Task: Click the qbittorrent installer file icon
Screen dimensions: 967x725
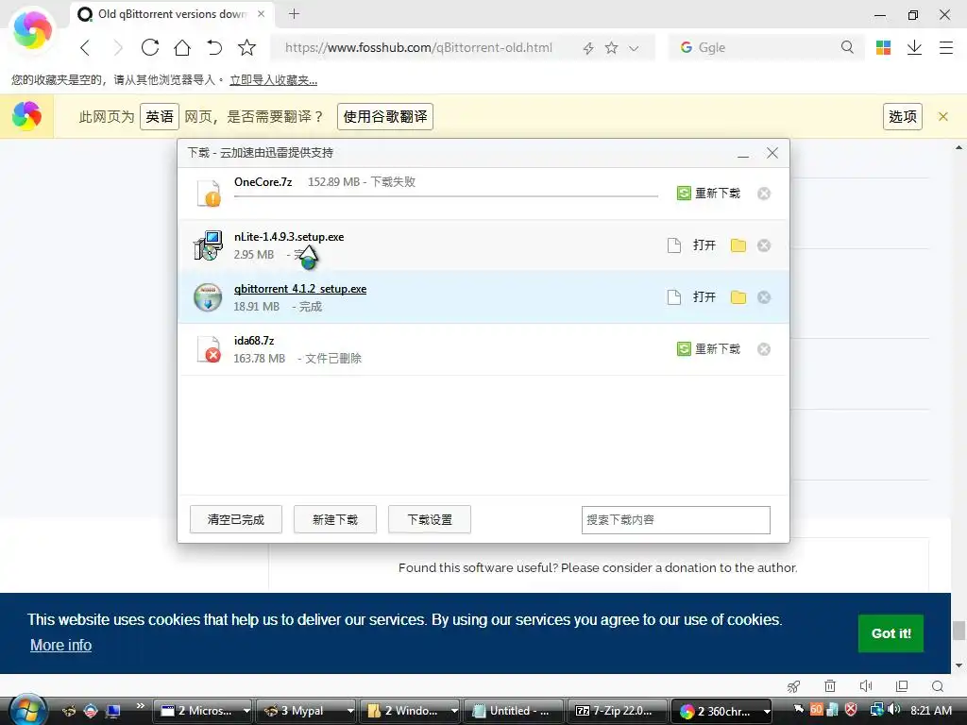Action: 208,297
